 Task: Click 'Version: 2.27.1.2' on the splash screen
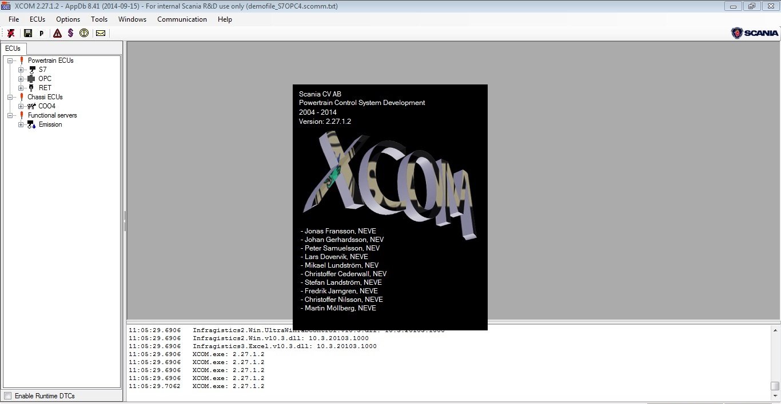325,122
